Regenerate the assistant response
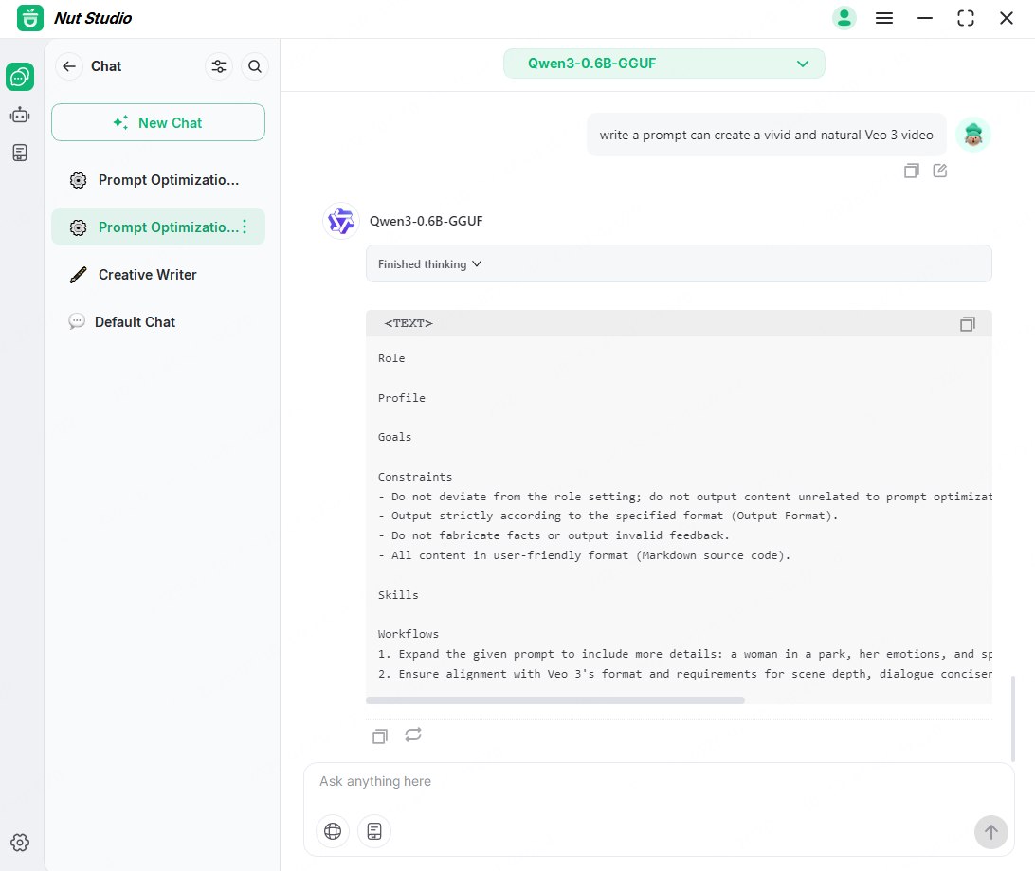 [x=413, y=735]
